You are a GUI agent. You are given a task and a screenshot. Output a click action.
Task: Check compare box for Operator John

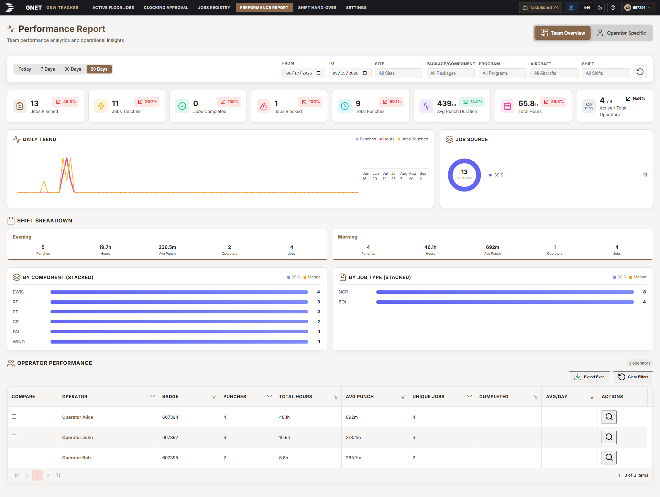(x=14, y=437)
